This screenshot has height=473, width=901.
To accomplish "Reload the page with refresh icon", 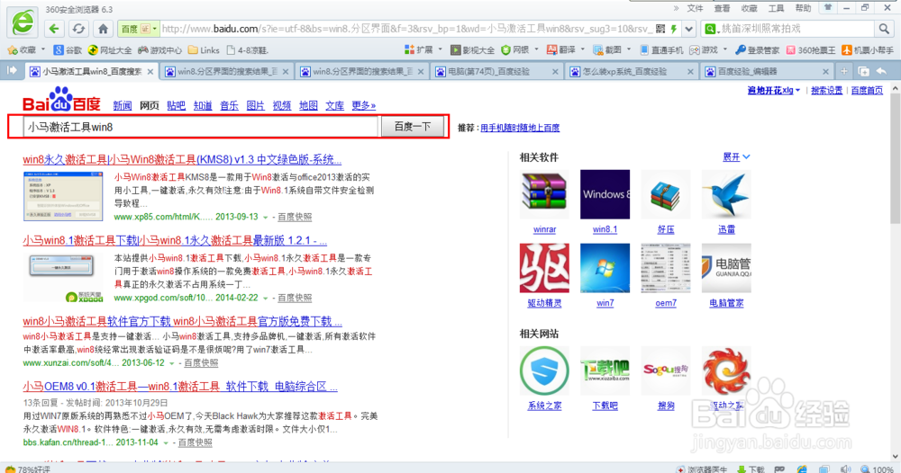I will [x=78, y=29].
